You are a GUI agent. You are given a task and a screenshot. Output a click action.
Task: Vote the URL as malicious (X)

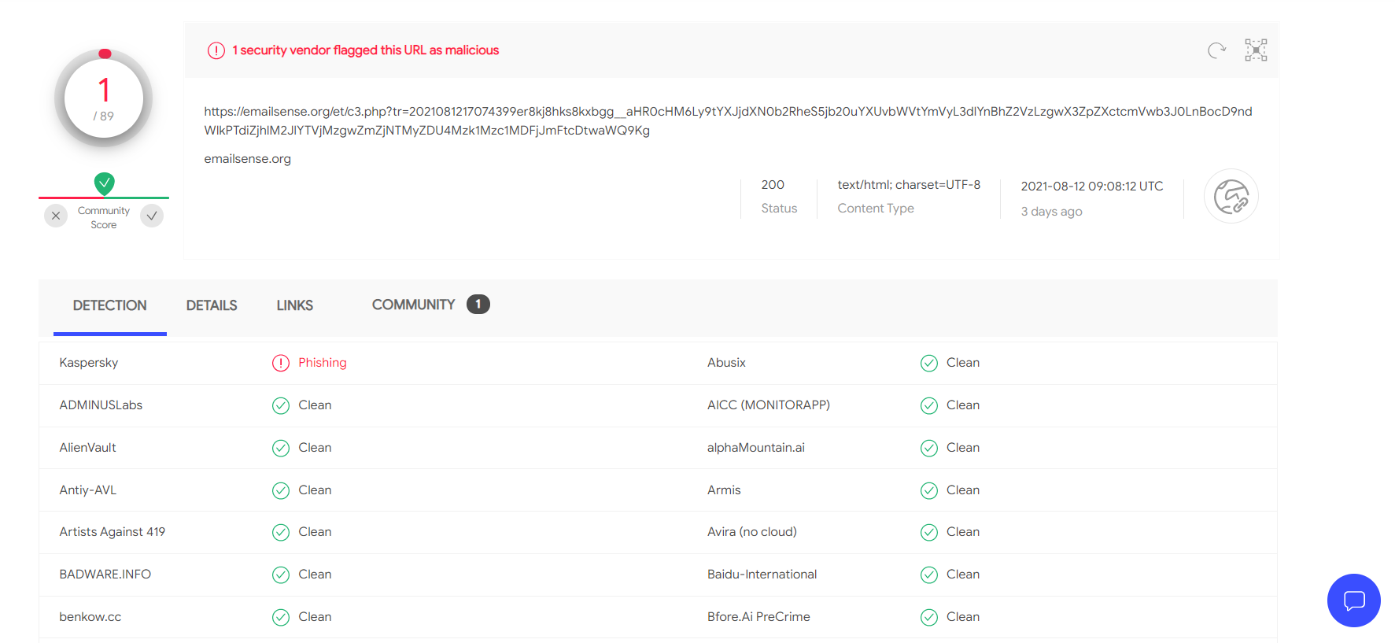tap(56, 216)
